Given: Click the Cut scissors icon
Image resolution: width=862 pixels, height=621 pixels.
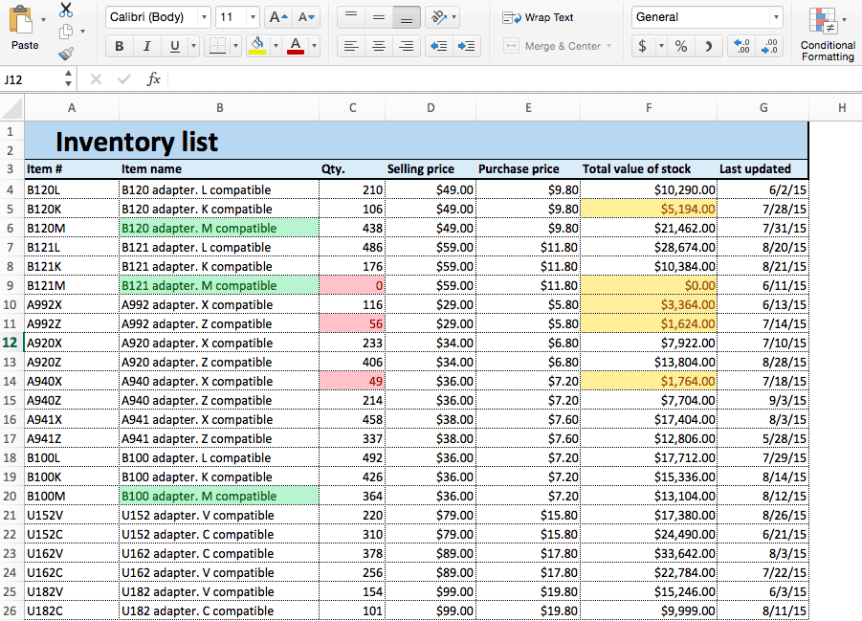Looking at the screenshot, I should [x=66, y=10].
